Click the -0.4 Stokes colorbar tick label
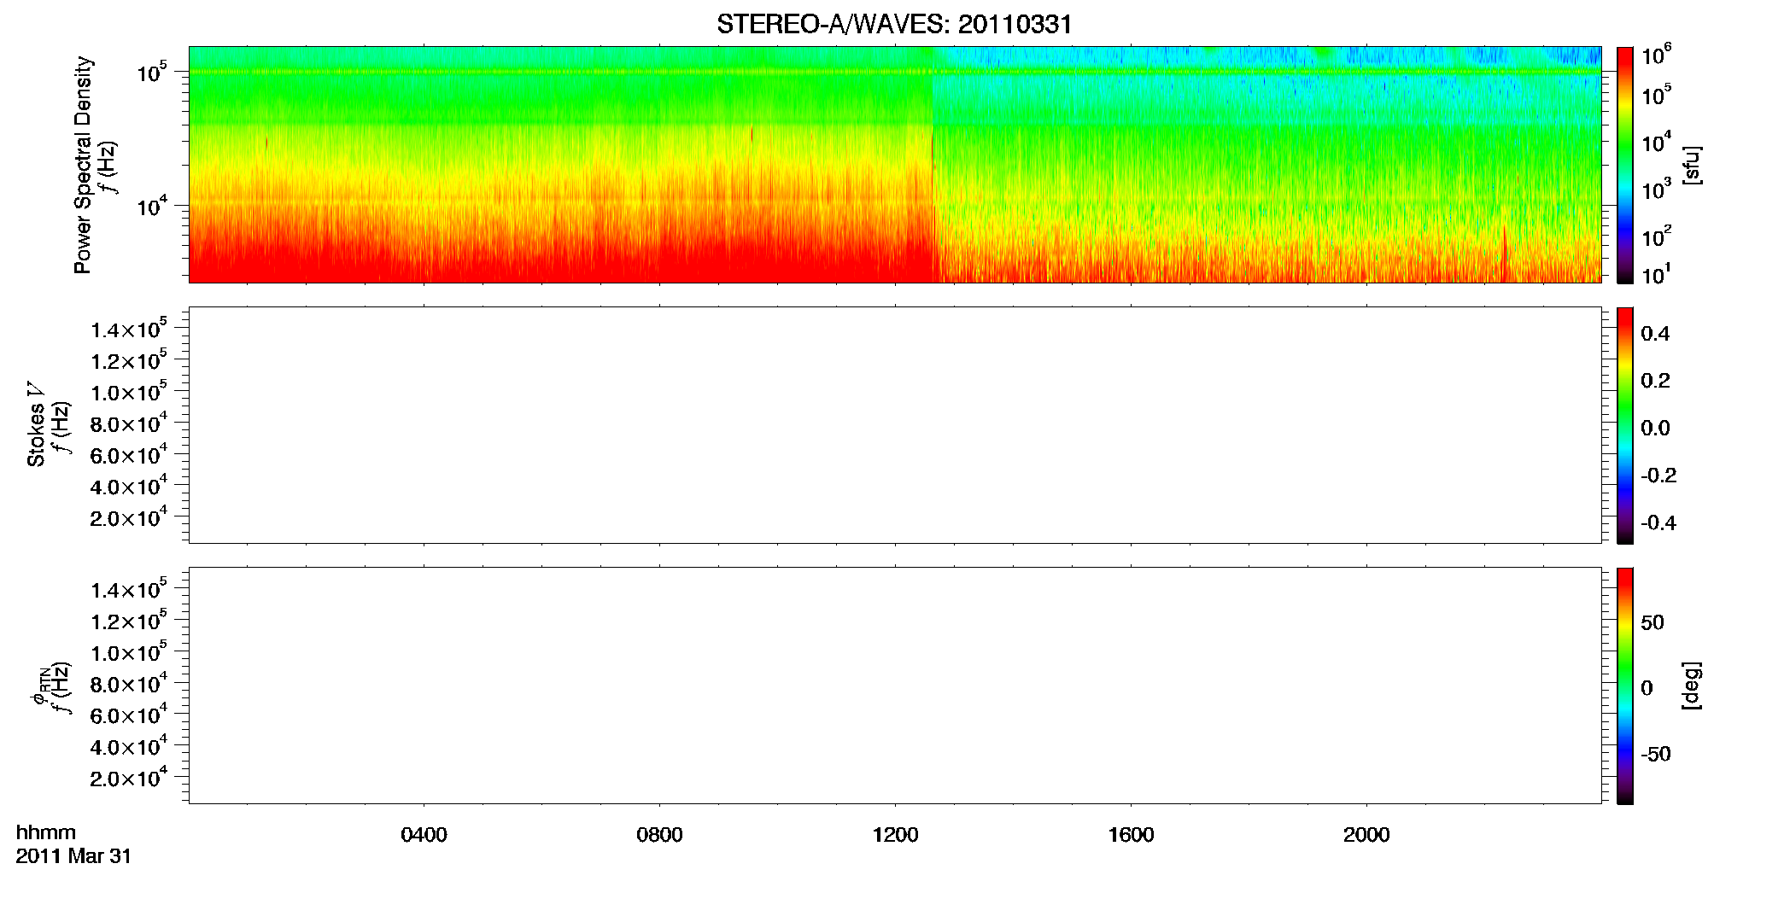 (1658, 522)
